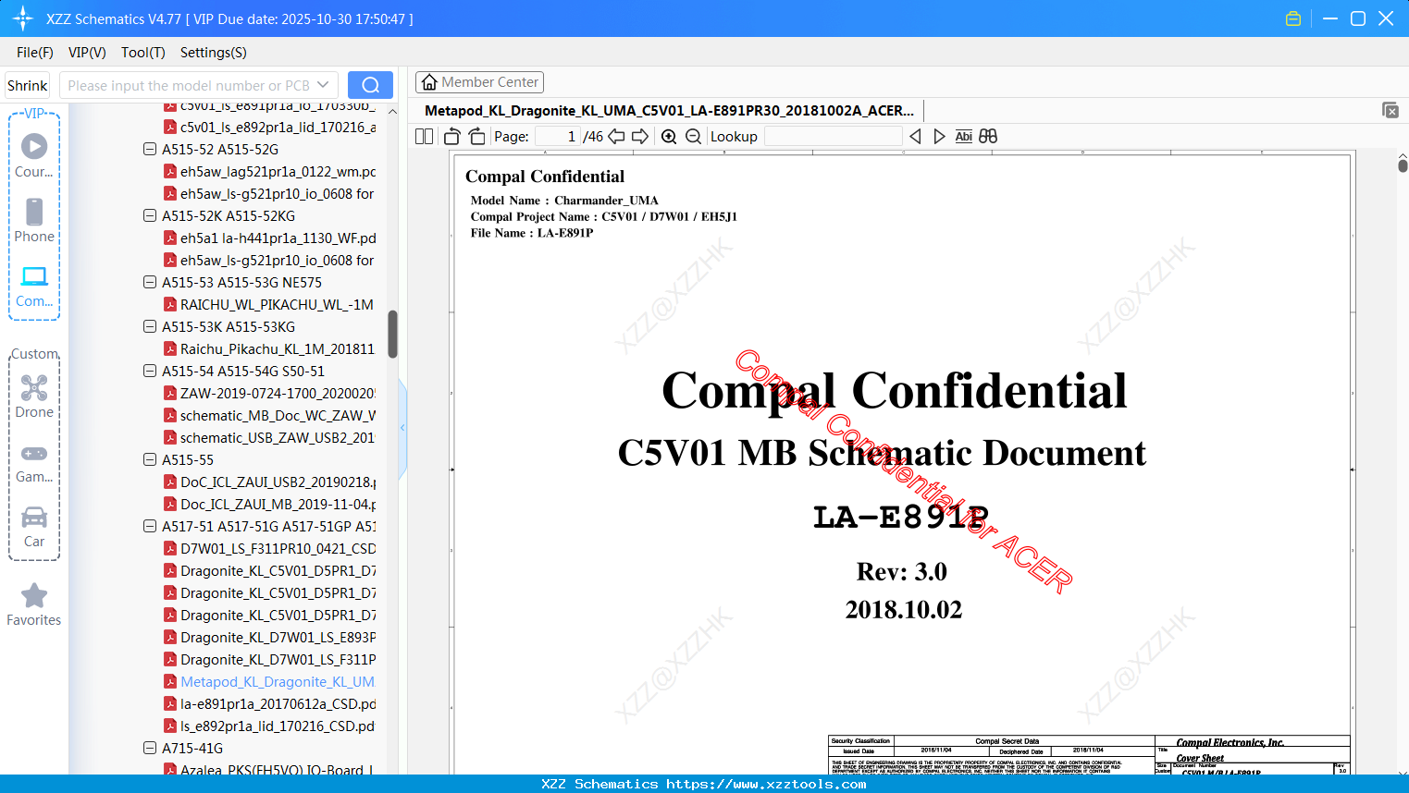
Task: Open eh5aw_lag521pr1a_0122_wm file
Action: [x=269, y=171]
